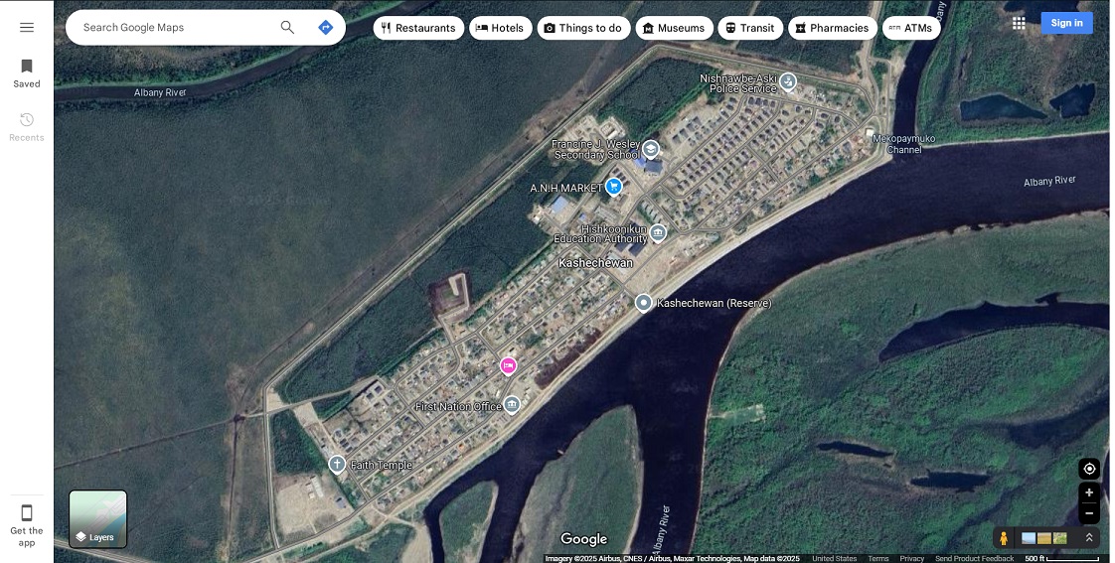
Task: Focus the Search Google Maps field
Action: tap(178, 27)
